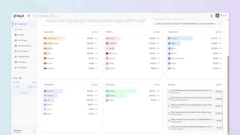Click the macOS platform row
This screenshot has width=240, height=135.
pyautogui.click(x=70, y=105)
